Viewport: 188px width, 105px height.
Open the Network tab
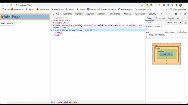pyautogui.click(x=101, y=14)
